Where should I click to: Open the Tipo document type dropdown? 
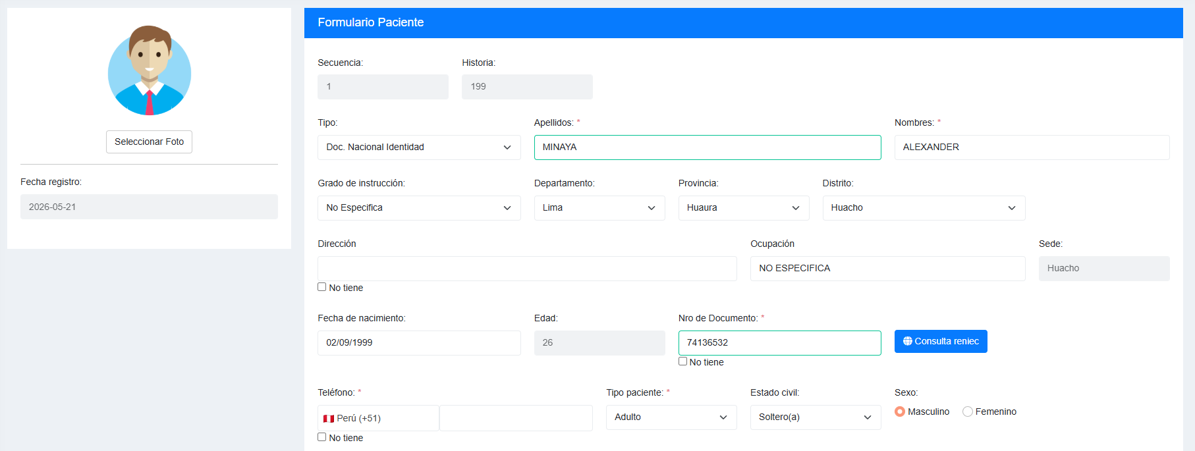pos(419,147)
